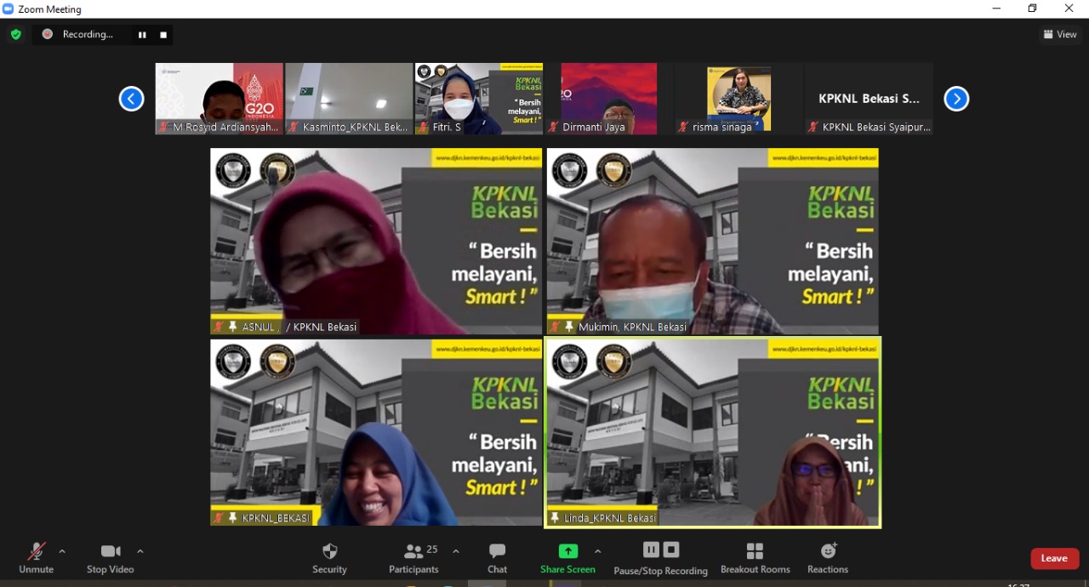Image resolution: width=1089 pixels, height=587 pixels.
Task: Go to previous participants with left arrow
Action: tap(131, 99)
